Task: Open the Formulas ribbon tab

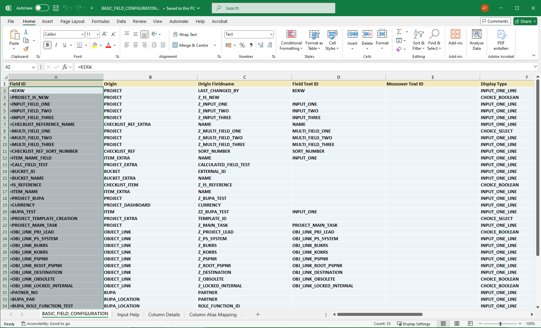Action: tap(101, 21)
